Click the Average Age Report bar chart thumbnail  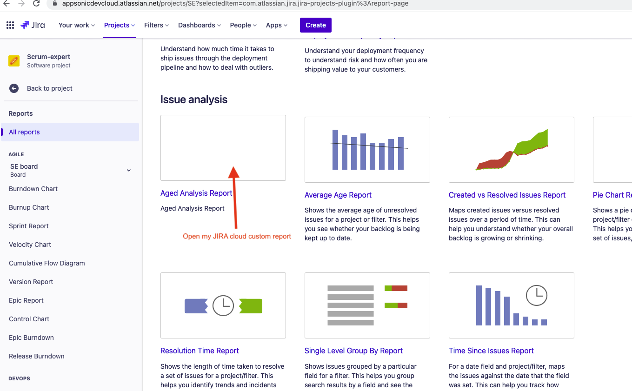367,150
